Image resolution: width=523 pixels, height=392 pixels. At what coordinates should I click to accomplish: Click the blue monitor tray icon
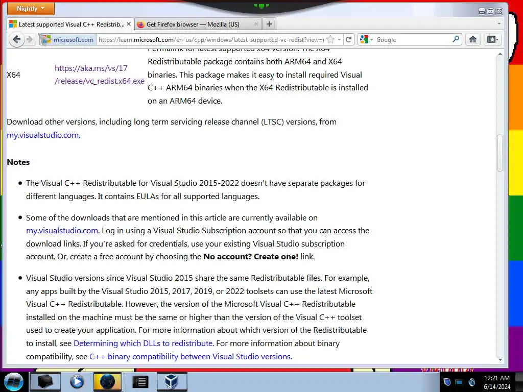coord(459,382)
